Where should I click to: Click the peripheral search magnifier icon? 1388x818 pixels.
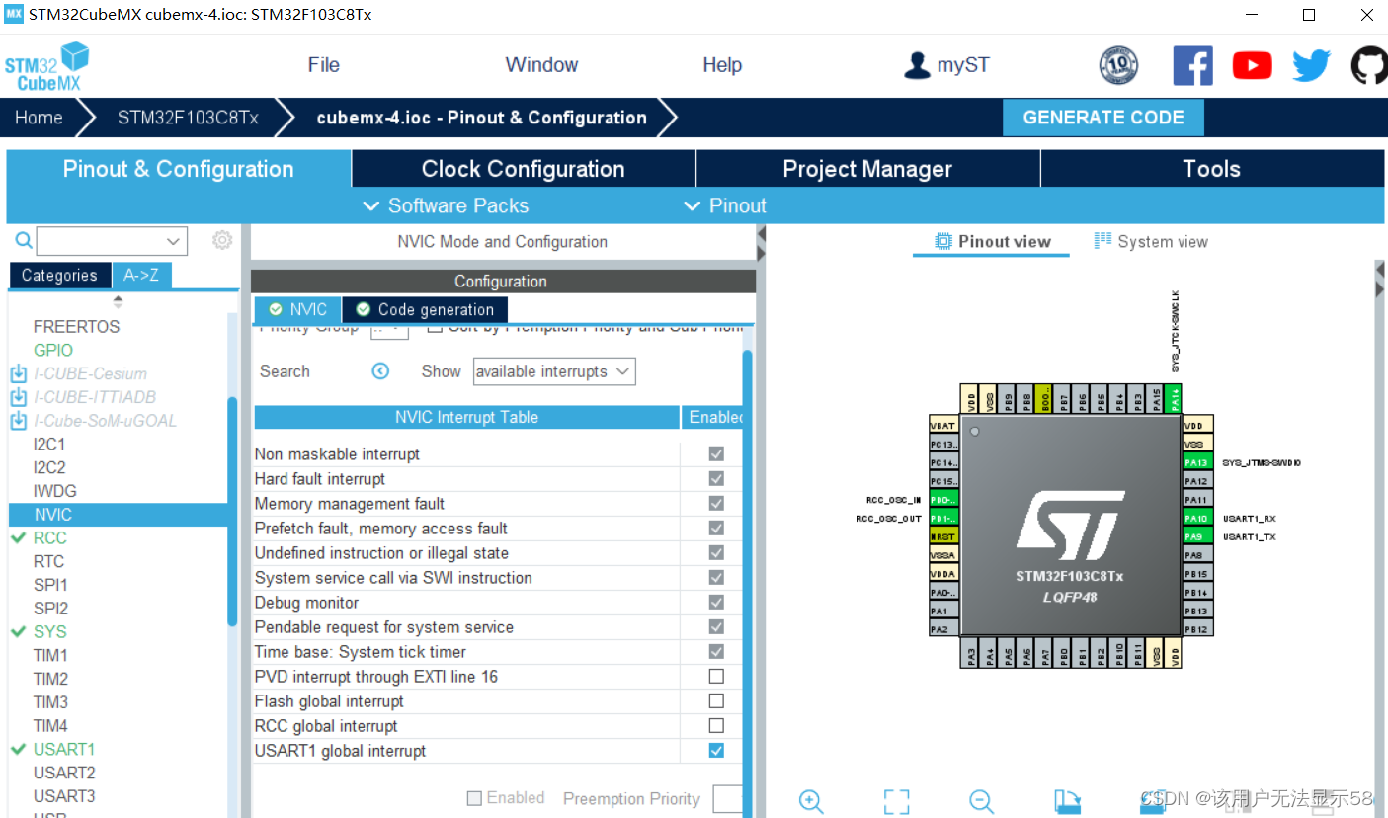[24, 240]
